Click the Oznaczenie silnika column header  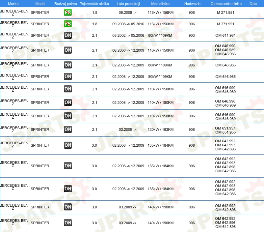click(x=226, y=4)
